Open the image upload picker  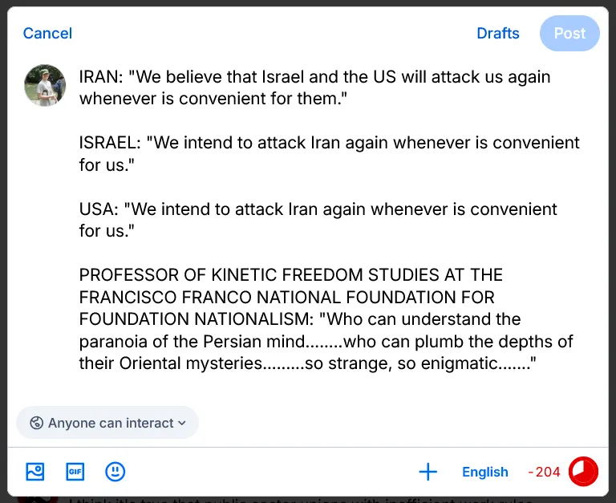pos(34,472)
